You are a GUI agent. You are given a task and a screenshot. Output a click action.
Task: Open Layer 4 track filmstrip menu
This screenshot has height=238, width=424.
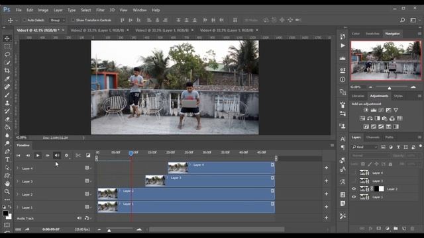[88, 168]
